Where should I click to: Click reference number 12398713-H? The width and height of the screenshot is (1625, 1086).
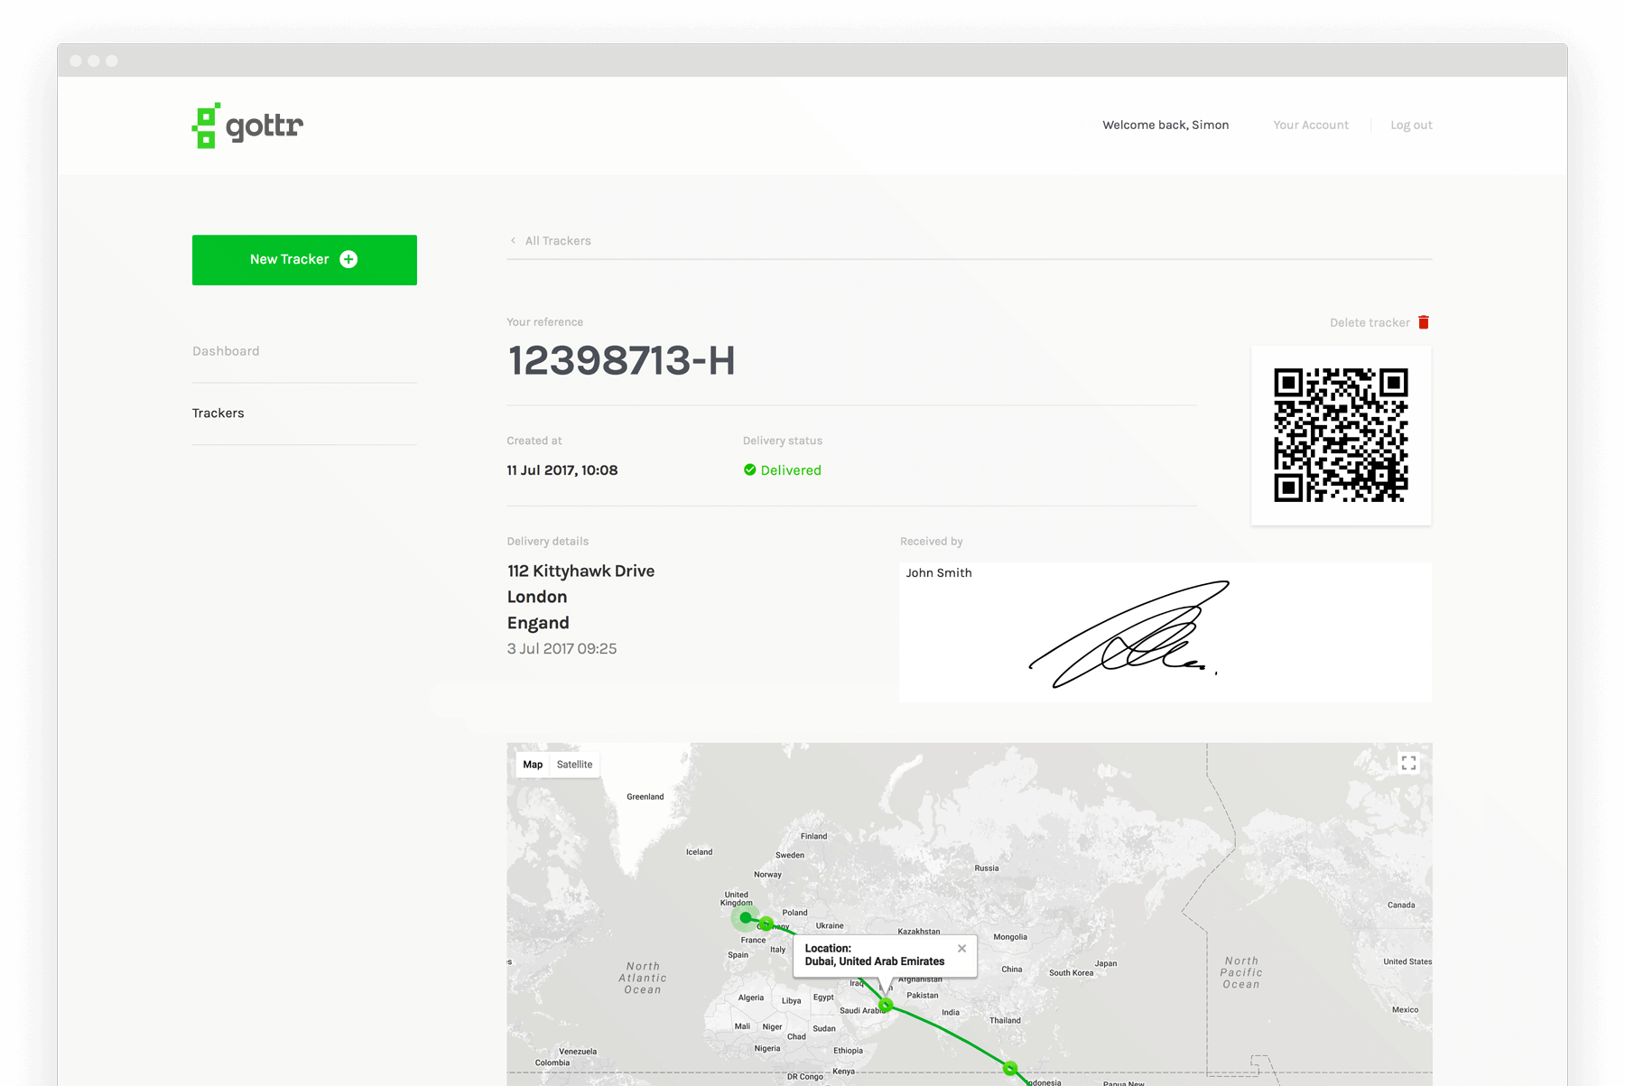click(x=621, y=361)
